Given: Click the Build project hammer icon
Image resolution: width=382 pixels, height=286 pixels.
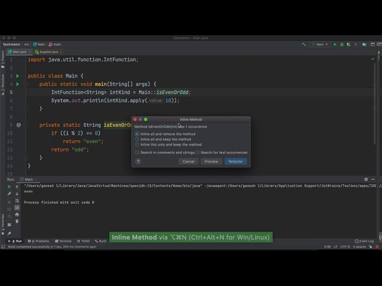Looking at the screenshot, I should tap(304, 44).
